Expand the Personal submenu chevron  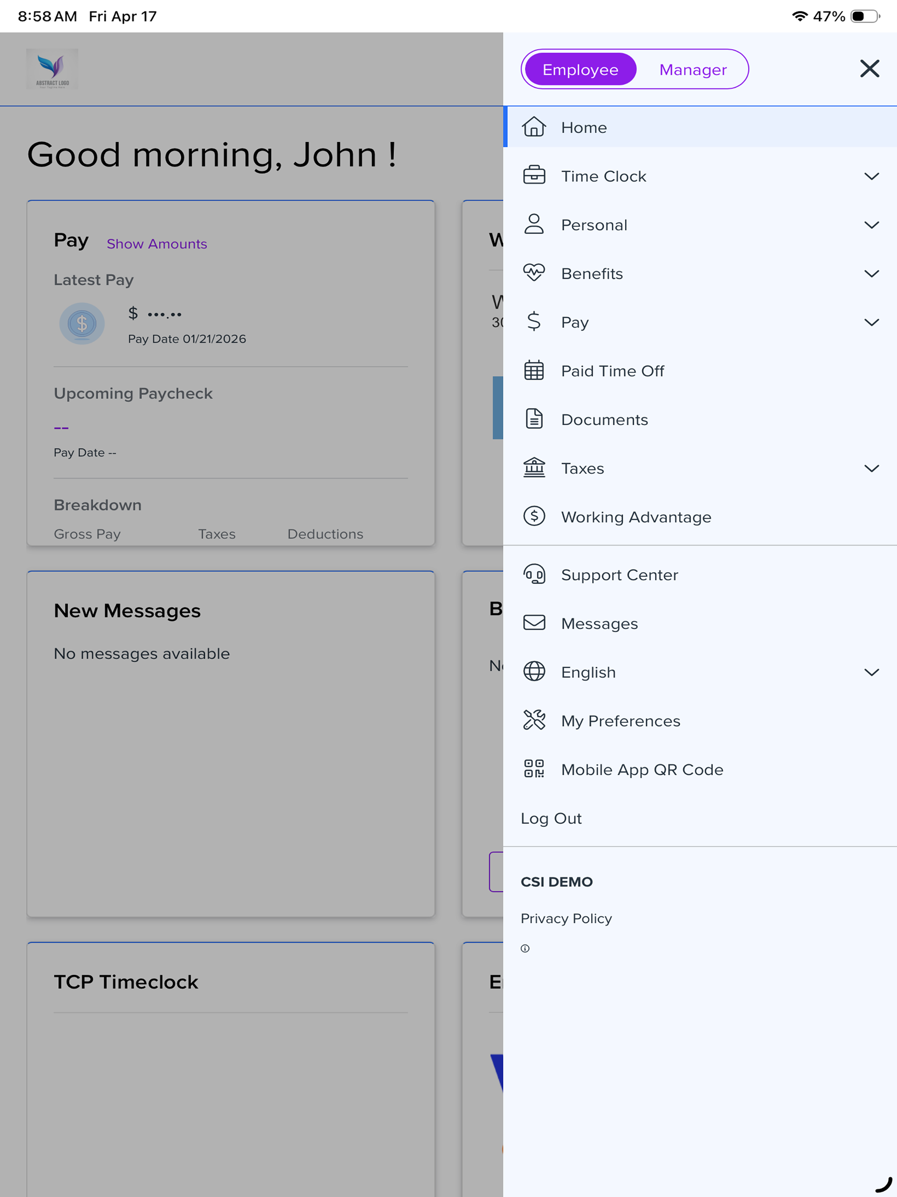click(871, 225)
